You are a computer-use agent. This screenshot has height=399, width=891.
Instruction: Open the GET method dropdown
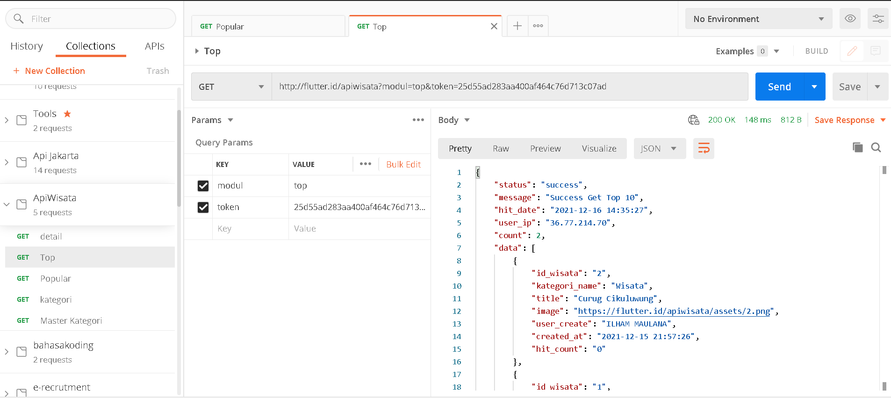(231, 87)
